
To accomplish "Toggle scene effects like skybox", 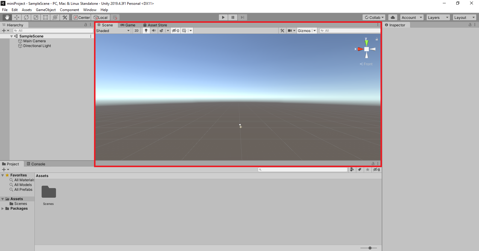I will [x=161, y=31].
